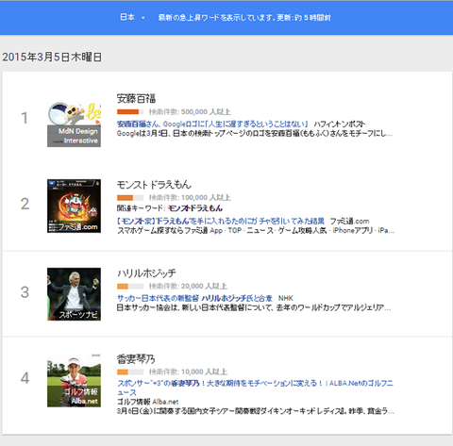Image resolution: width=453 pixels, height=446 pixels.
Task: Click the ハフィントンポスト source name
Action: tap(340, 124)
